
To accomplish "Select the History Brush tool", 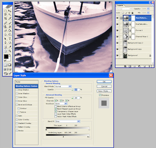I will pos(10,27).
